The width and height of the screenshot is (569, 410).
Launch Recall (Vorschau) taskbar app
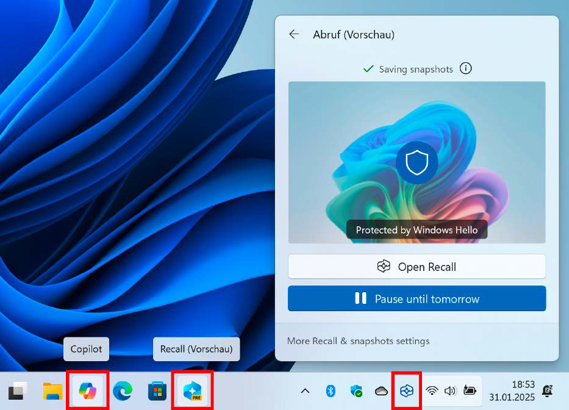click(x=193, y=390)
